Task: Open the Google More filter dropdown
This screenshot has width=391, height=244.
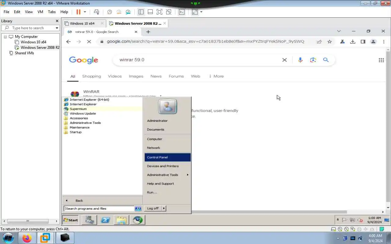Action: [x=216, y=76]
